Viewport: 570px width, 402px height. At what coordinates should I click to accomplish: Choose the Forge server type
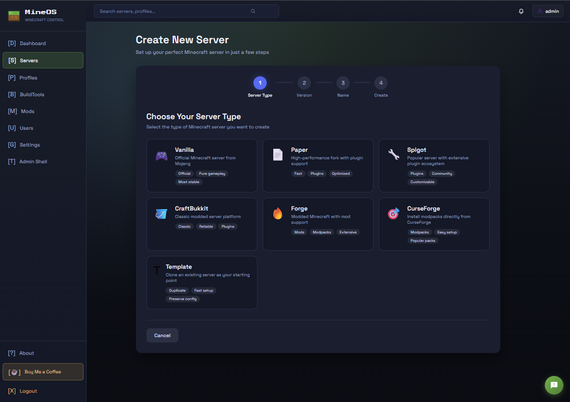[318, 224]
